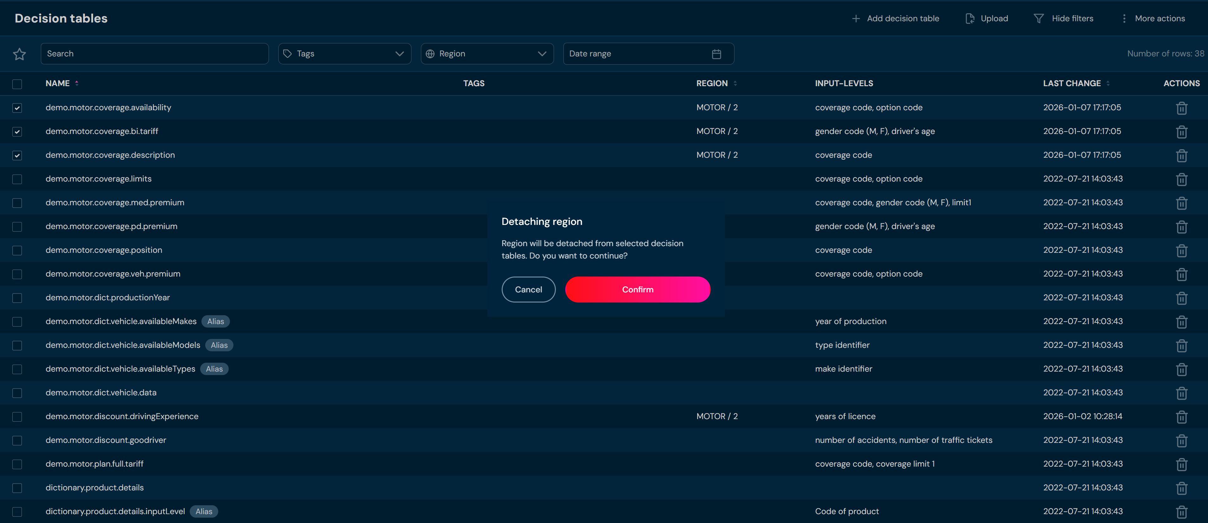Click Hide filters in the toolbar
1208x523 pixels.
(1064, 18)
